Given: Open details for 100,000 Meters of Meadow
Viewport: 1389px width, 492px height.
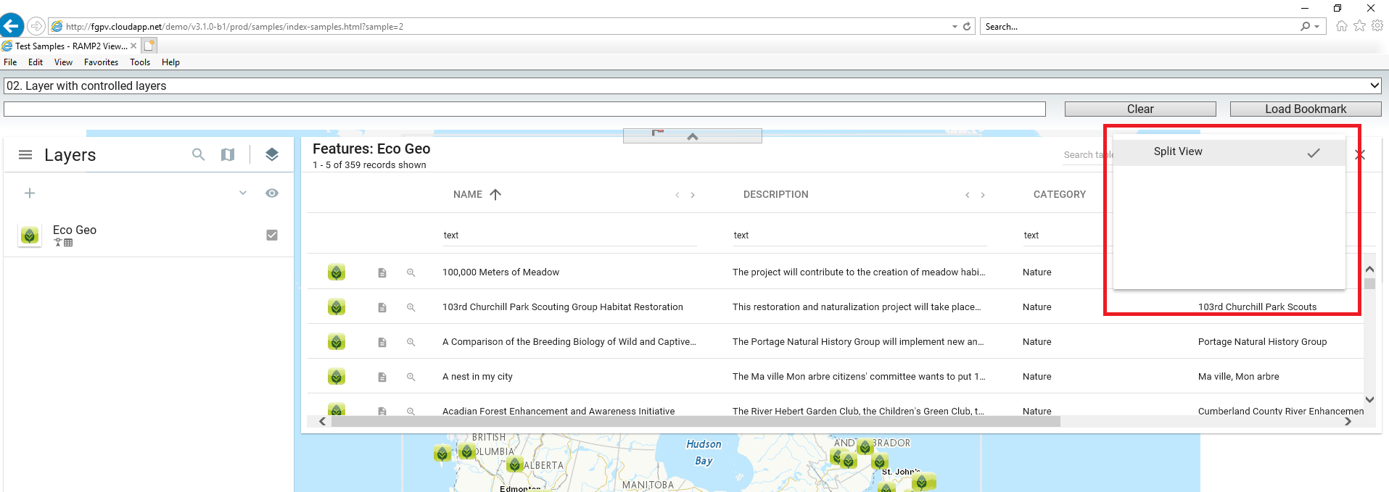Looking at the screenshot, I should tap(382, 272).
